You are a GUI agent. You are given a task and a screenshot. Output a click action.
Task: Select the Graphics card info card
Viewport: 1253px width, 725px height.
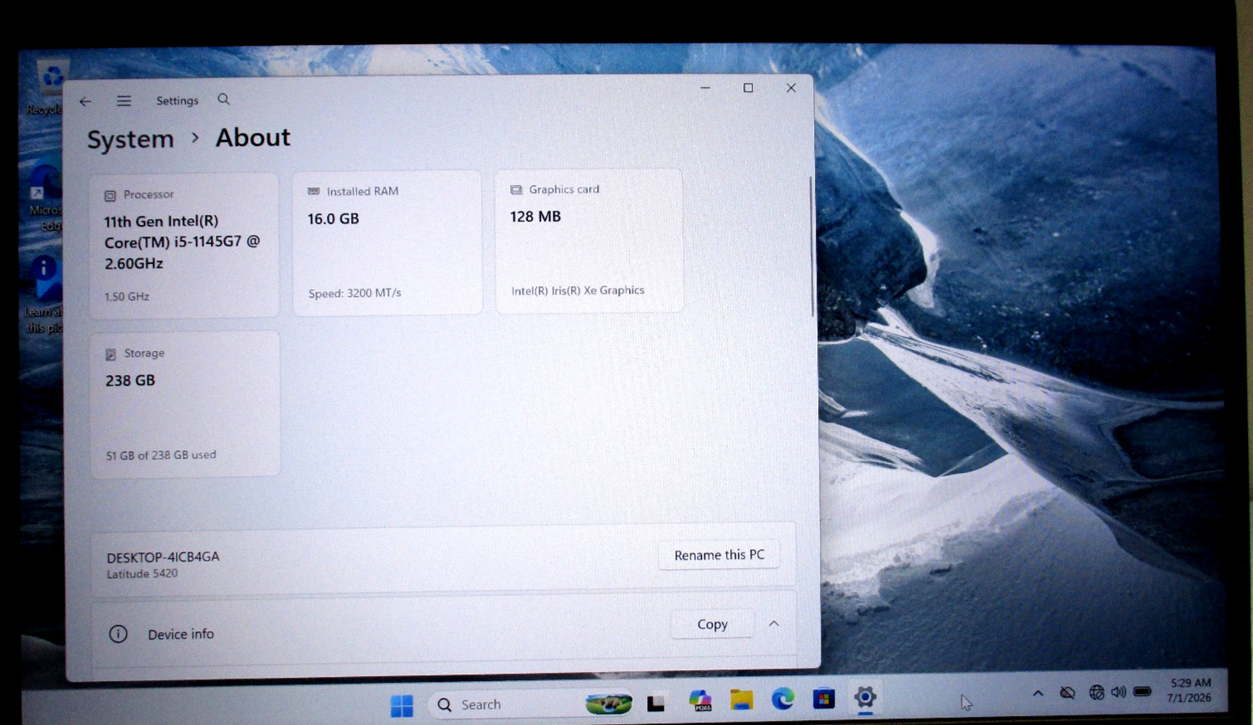589,241
